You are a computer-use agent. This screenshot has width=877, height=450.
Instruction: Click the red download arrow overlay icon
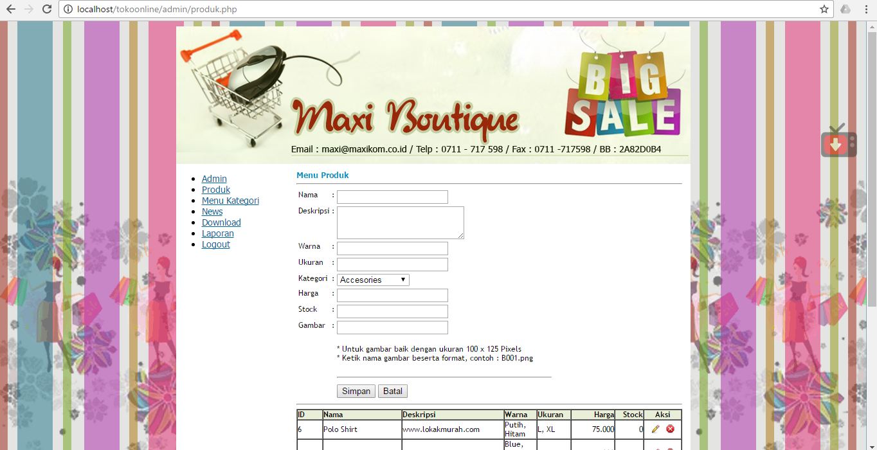(838, 144)
